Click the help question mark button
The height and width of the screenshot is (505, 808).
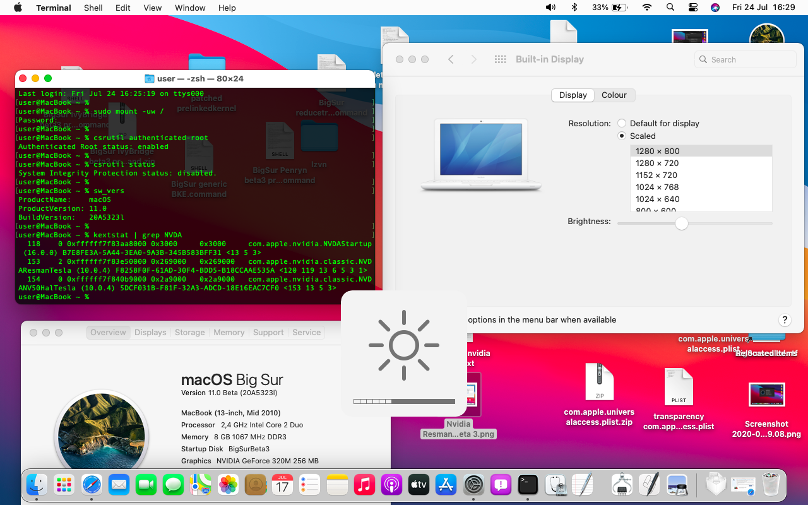(785, 320)
